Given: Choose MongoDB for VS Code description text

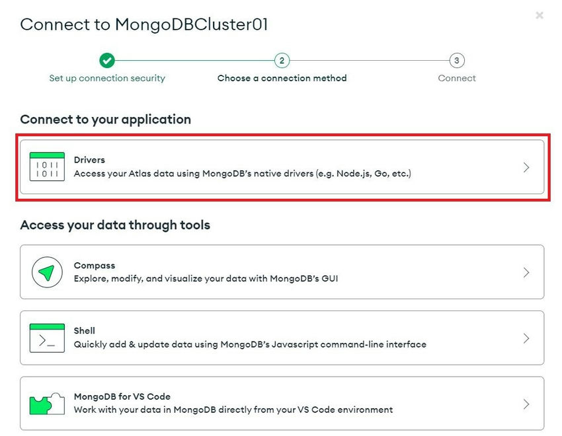Looking at the screenshot, I should (x=233, y=410).
